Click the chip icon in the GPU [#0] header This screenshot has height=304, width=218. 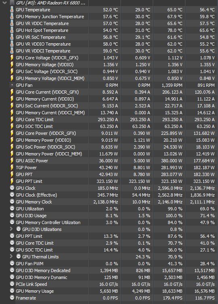click(x=12, y=3)
